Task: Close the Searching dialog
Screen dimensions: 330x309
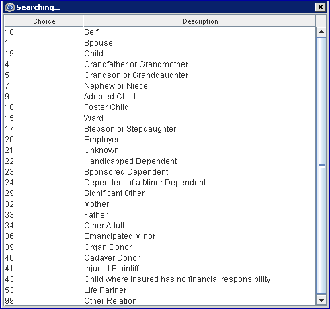Action: click(x=321, y=7)
